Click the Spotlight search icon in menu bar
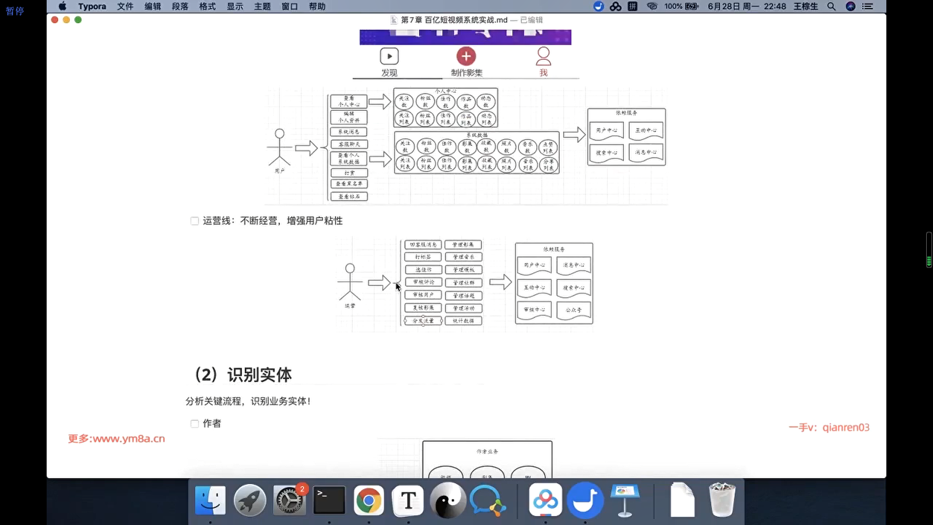Screen dimensions: 933x525 831,6
